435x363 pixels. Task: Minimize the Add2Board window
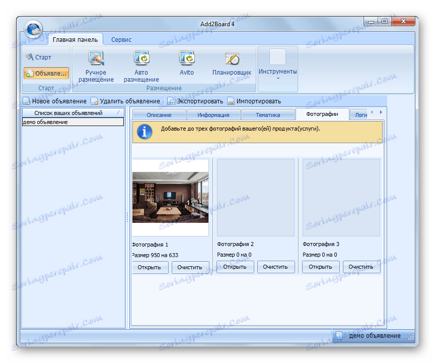click(x=371, y=21)
